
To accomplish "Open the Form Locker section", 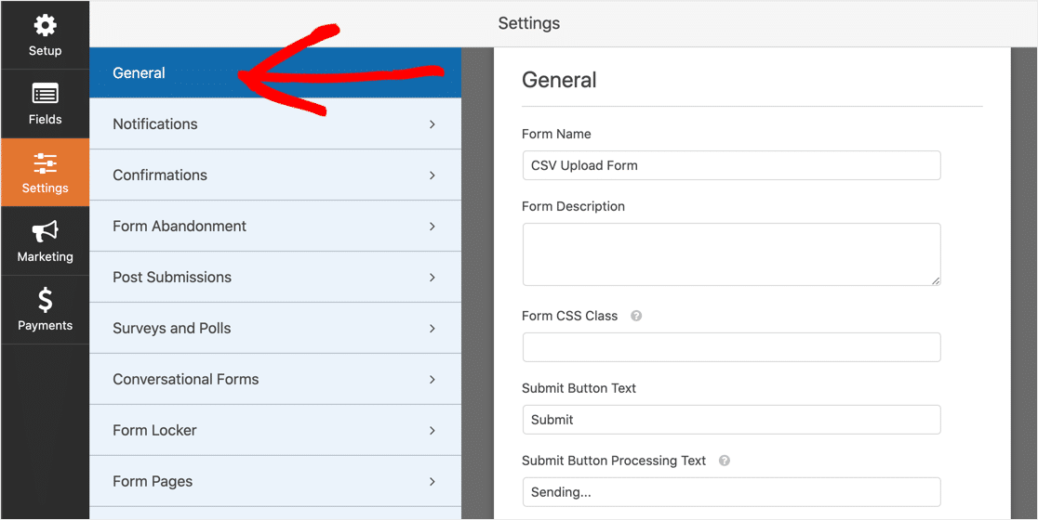I will 275,430.
